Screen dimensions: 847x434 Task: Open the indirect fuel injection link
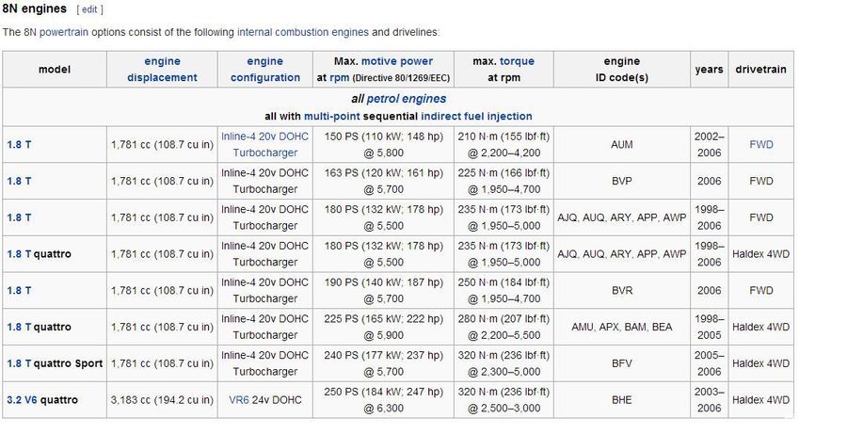point(476,116)
